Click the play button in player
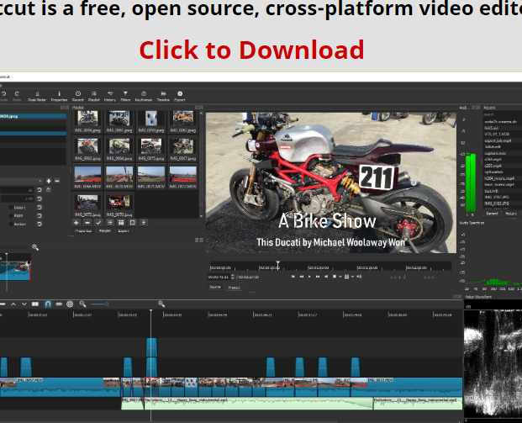 point(309,277)
